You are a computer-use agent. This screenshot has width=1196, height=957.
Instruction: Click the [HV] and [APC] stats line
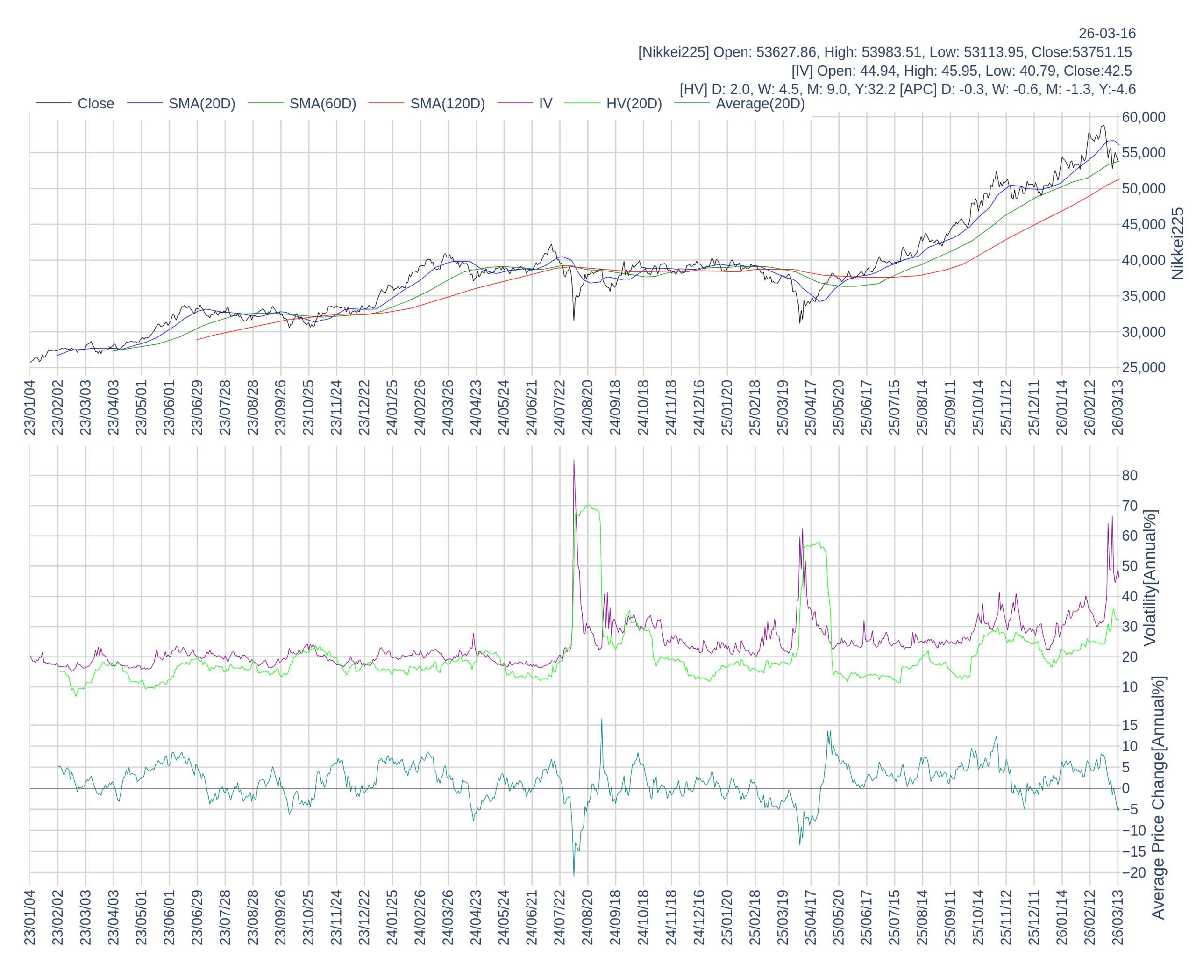(907, 89)
